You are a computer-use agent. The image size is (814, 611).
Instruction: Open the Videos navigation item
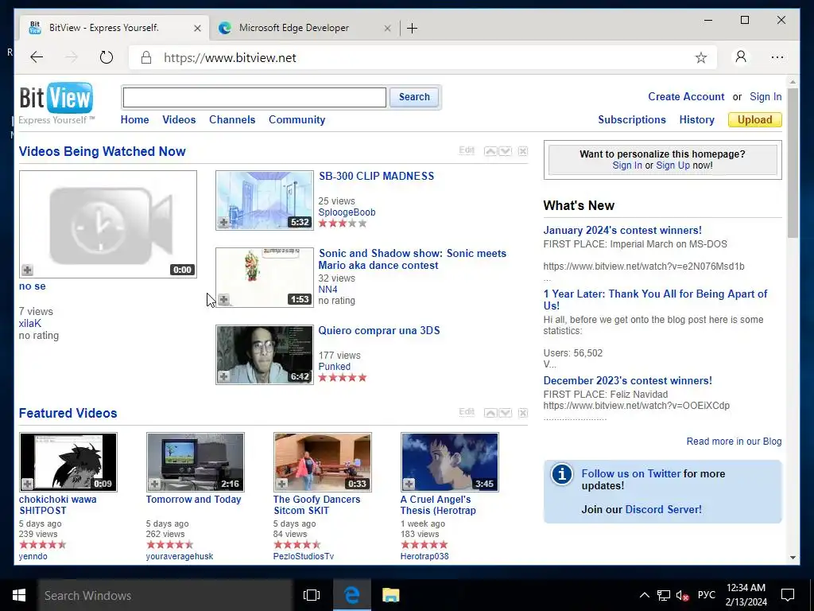179,119
